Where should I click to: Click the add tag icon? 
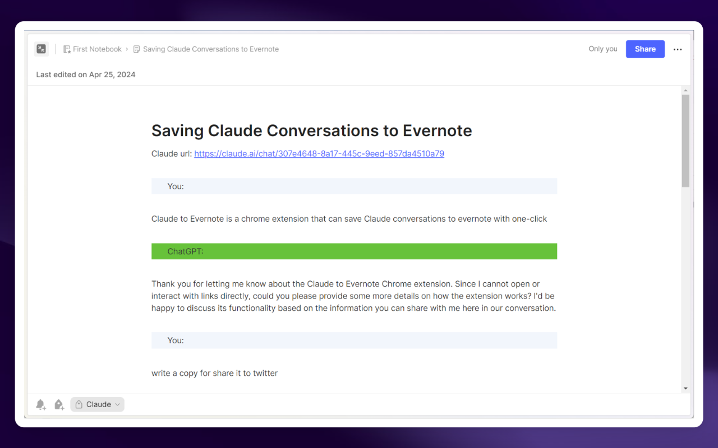[x=59, y=404]
